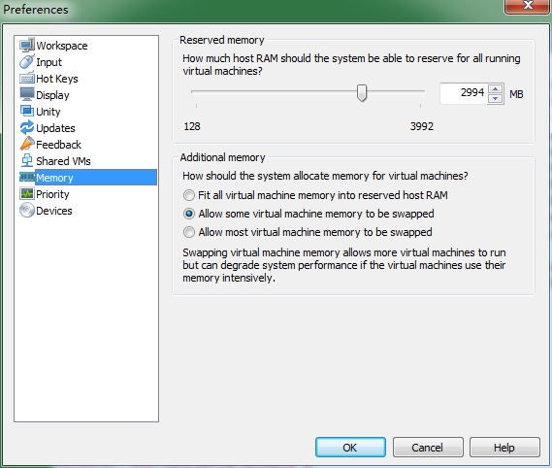Click the Updates refresh arrows icon

coord(27,127)
